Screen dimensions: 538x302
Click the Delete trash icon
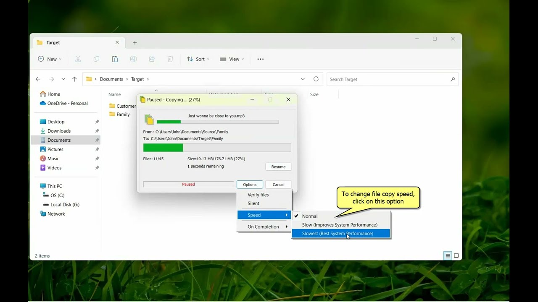(x=170, y=59)
